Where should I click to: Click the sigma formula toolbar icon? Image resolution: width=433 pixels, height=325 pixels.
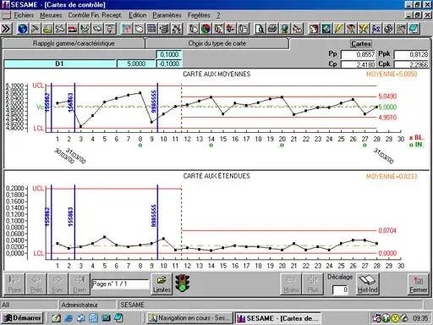tap(375, 29)
